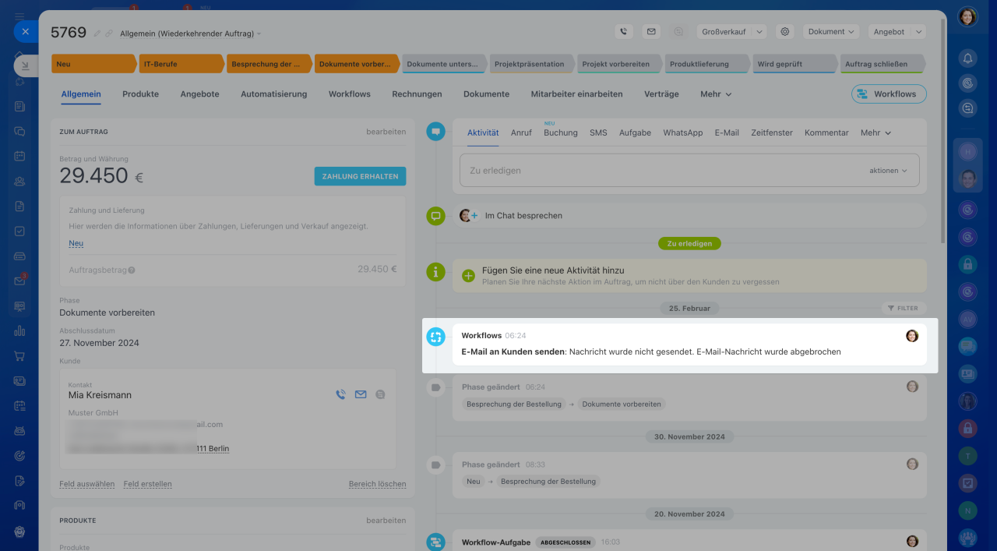Viewport: 997px width, 551px height.
Task: Click the blue activity timeline chat bubble icon
Action: (435, 132)
